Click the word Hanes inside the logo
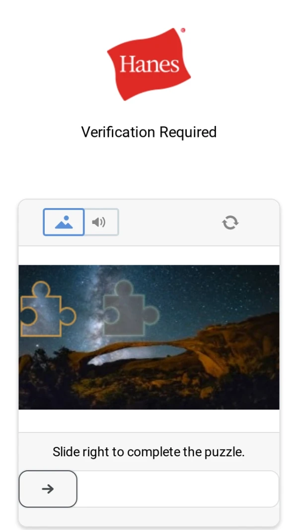 [x=149, y=64]
